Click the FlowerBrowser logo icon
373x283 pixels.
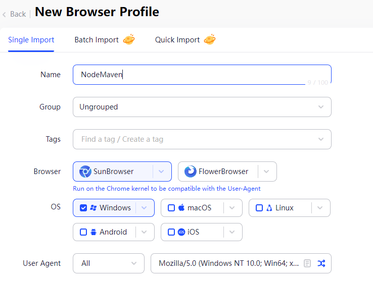click(191, 172)
